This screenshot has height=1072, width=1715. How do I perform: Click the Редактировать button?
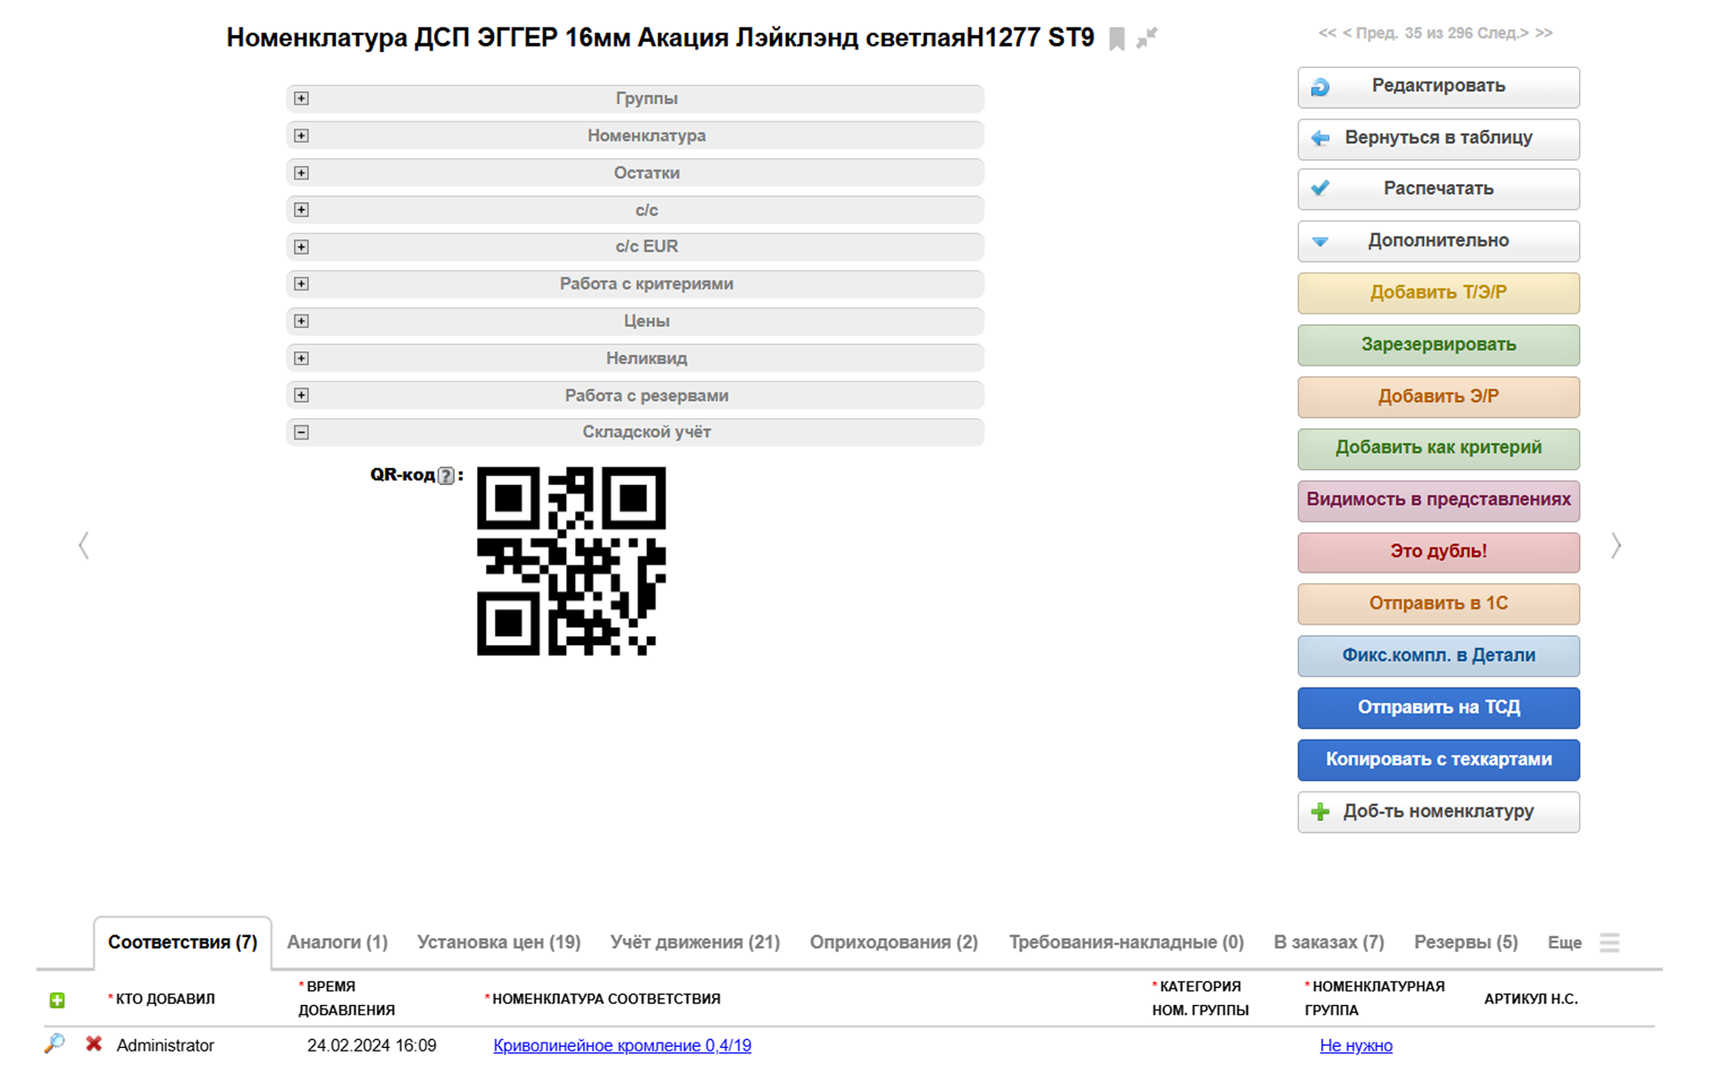click(x=1437, y=86)
